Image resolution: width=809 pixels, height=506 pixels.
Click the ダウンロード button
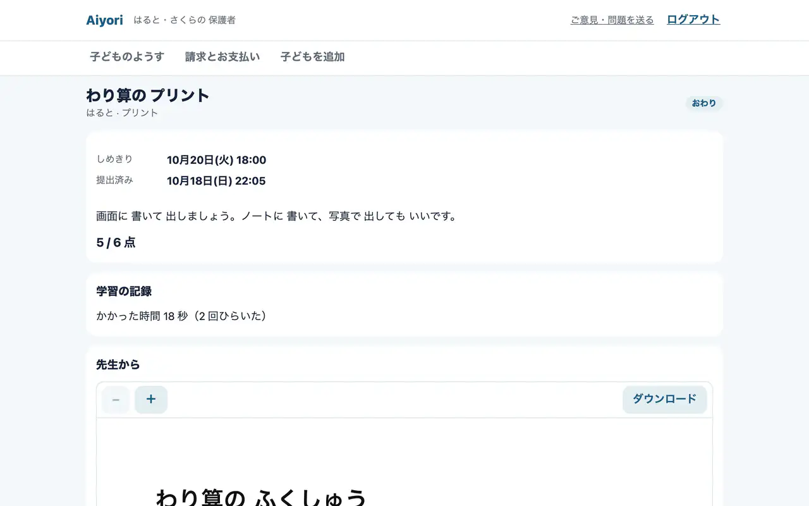[664, 399]
